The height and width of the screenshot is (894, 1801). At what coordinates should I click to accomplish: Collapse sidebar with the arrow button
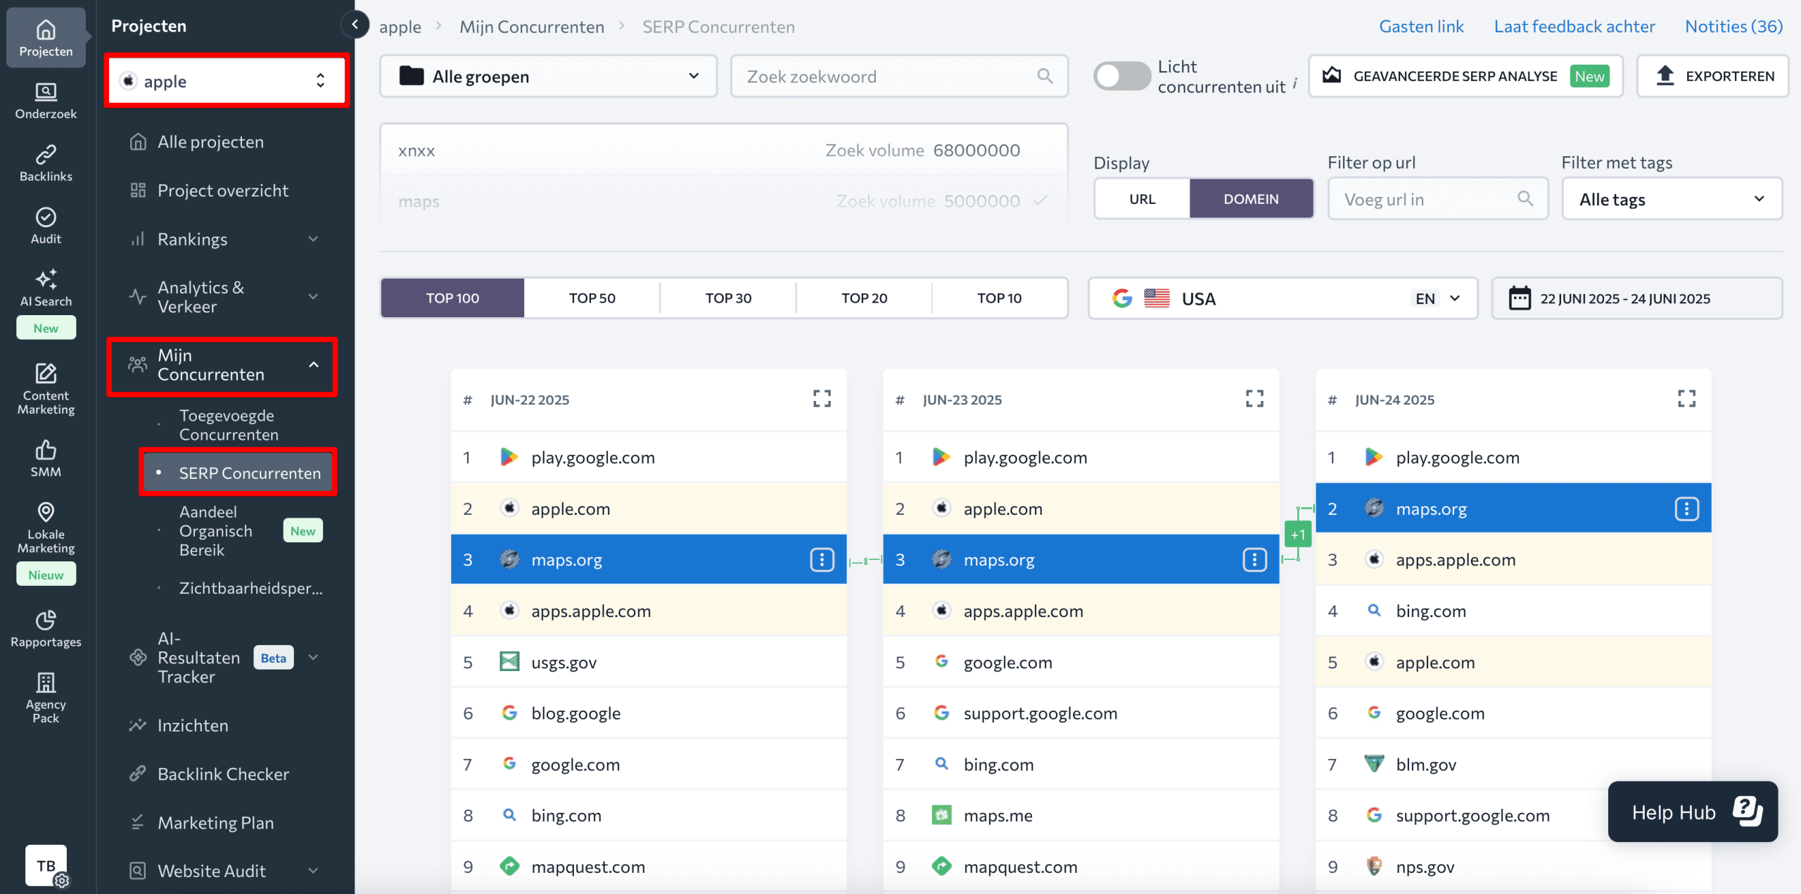355,25
